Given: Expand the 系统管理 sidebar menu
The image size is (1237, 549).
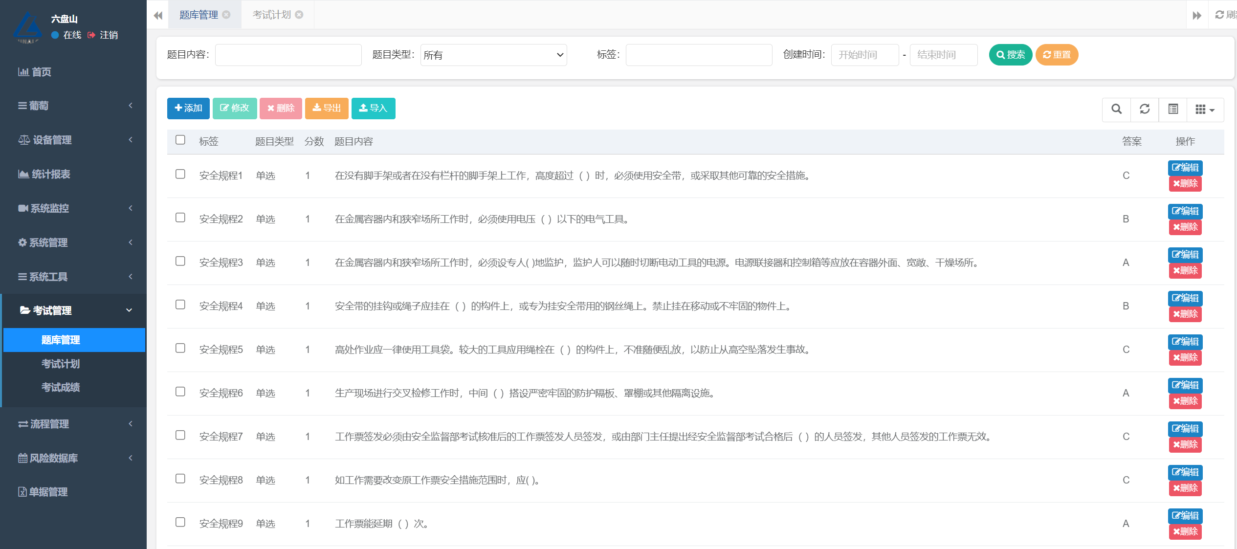Looking at the screenshot, I should coord(73,242).
